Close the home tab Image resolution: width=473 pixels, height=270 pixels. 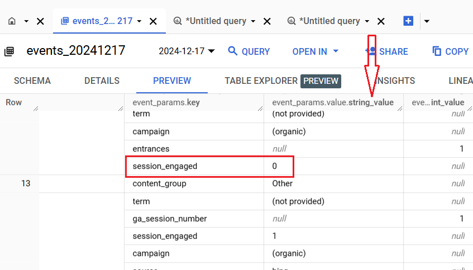point(40,21)
